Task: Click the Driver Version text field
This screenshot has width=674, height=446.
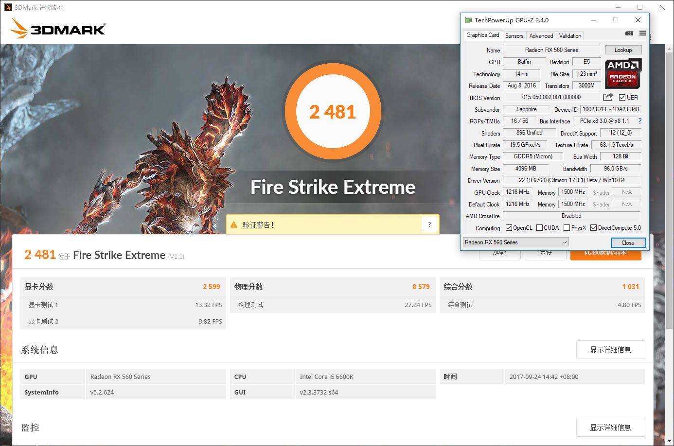Action: 571,180
